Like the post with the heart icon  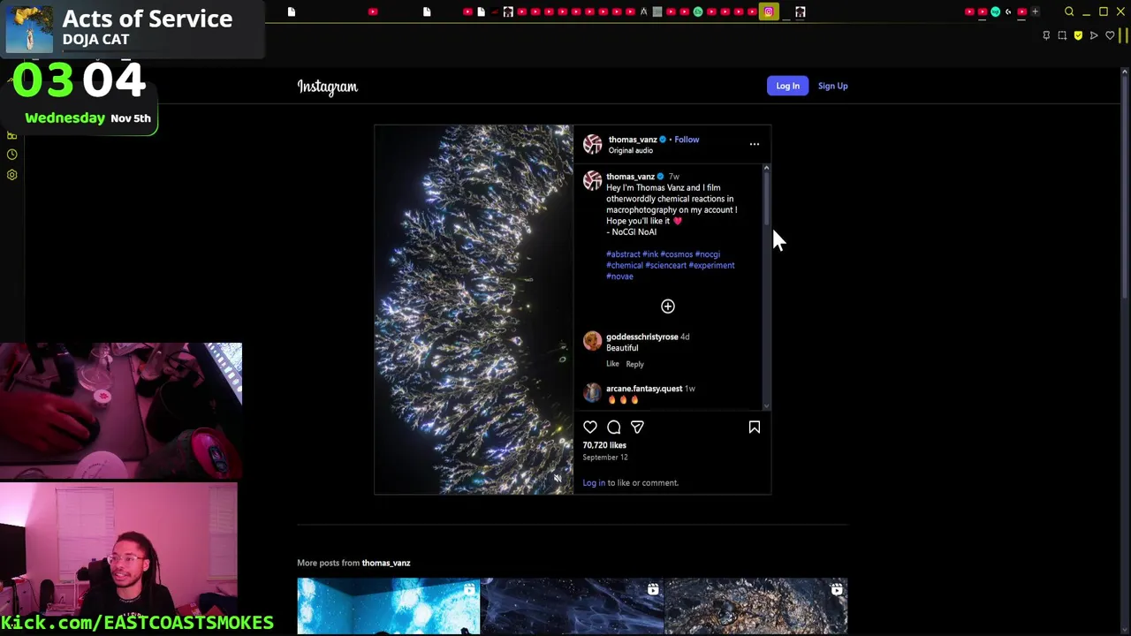(590, 428)
